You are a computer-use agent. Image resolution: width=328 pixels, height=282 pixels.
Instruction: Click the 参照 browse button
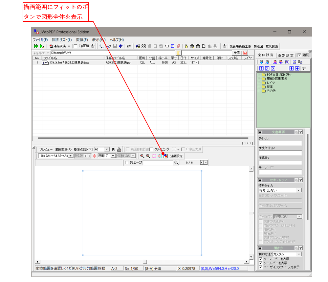(x=236, y=53)
